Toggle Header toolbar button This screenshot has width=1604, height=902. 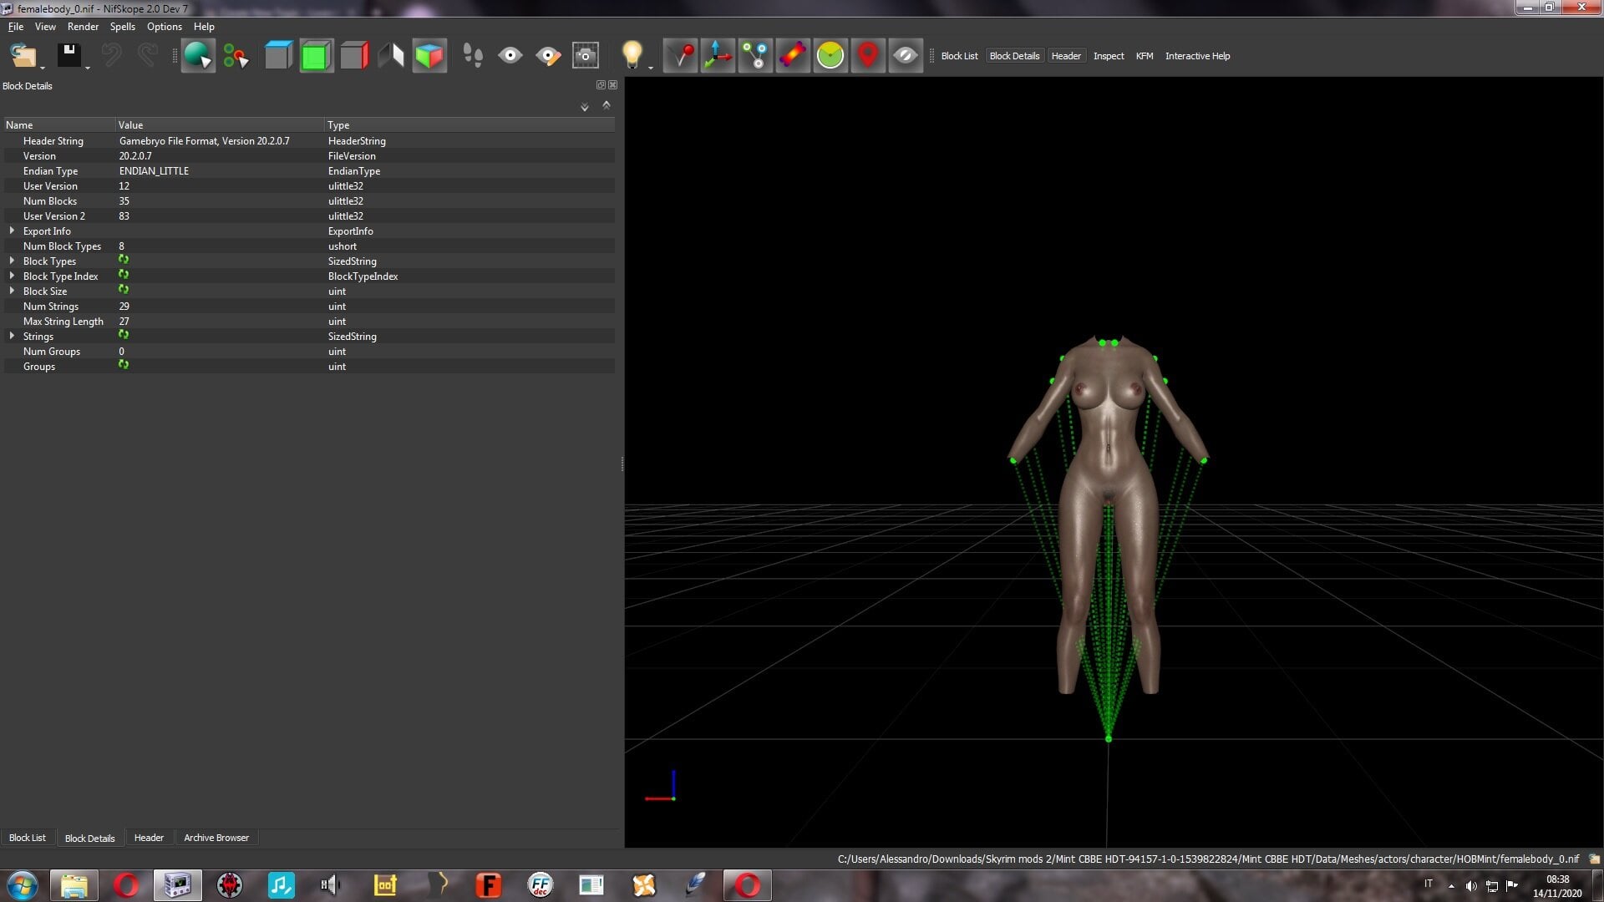1066,56
